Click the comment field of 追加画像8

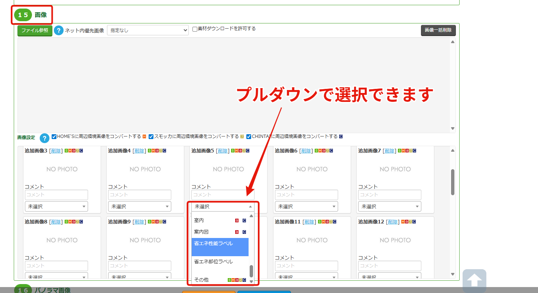point(56,266)
